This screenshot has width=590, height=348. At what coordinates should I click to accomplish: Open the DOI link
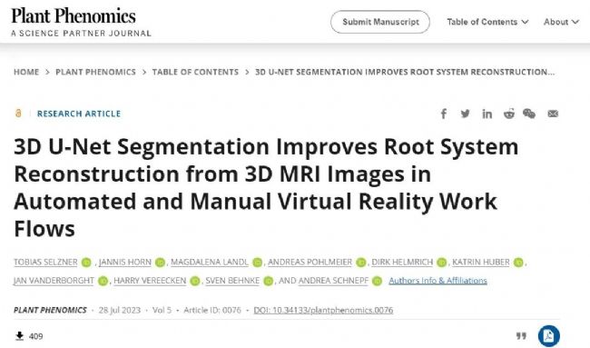pyautogui.click(x=323, y=311)
